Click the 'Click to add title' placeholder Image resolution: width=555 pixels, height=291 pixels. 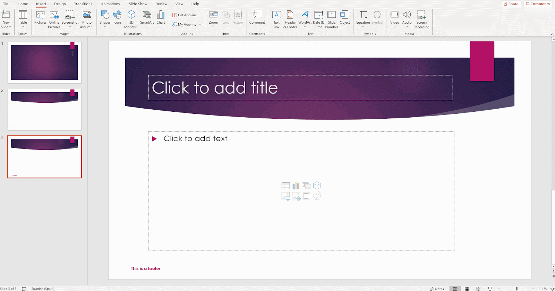coord(300,87)
